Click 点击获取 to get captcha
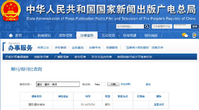Screen dimensions: 199x110 point(126,84)
